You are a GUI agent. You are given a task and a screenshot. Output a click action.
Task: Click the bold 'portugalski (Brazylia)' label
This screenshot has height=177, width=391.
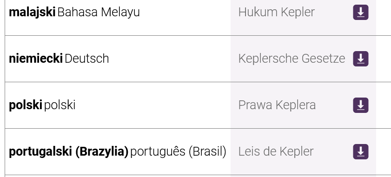click(68, 151)
